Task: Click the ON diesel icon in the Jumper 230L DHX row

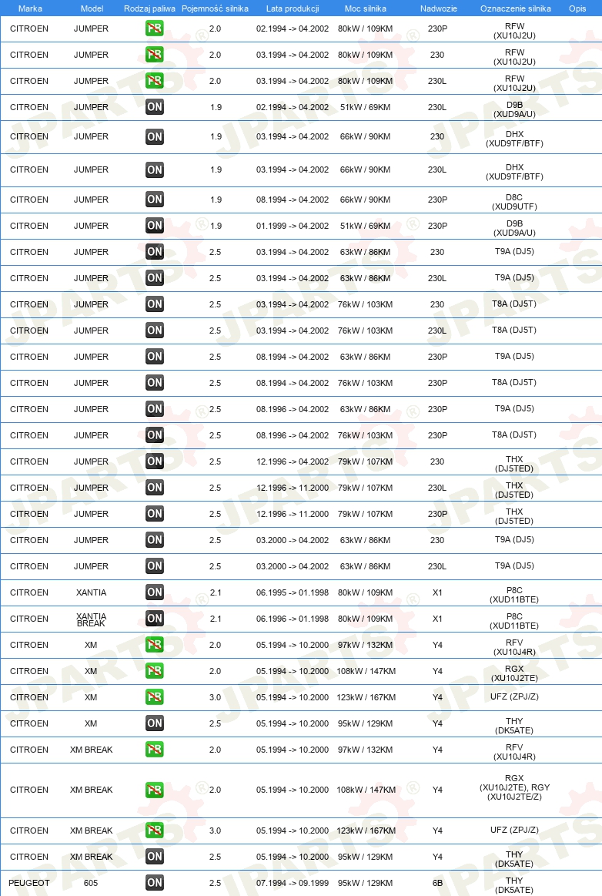Action: 154,169
